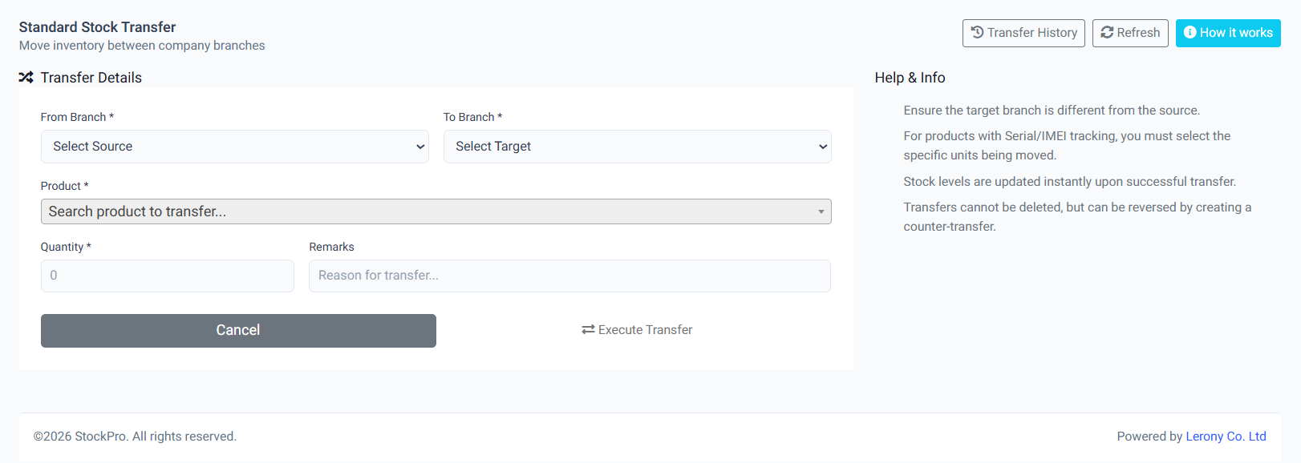Open Transfer History
Image resolution: width=1301 pixels, height=463 pixels.
pyautogui.click(x=1023, y=33)
